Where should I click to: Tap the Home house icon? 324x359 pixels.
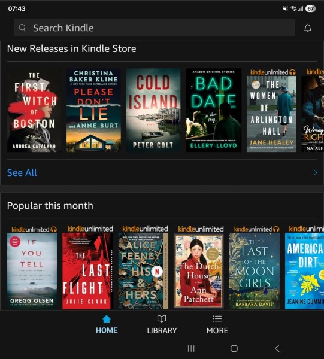click(107, 319)
